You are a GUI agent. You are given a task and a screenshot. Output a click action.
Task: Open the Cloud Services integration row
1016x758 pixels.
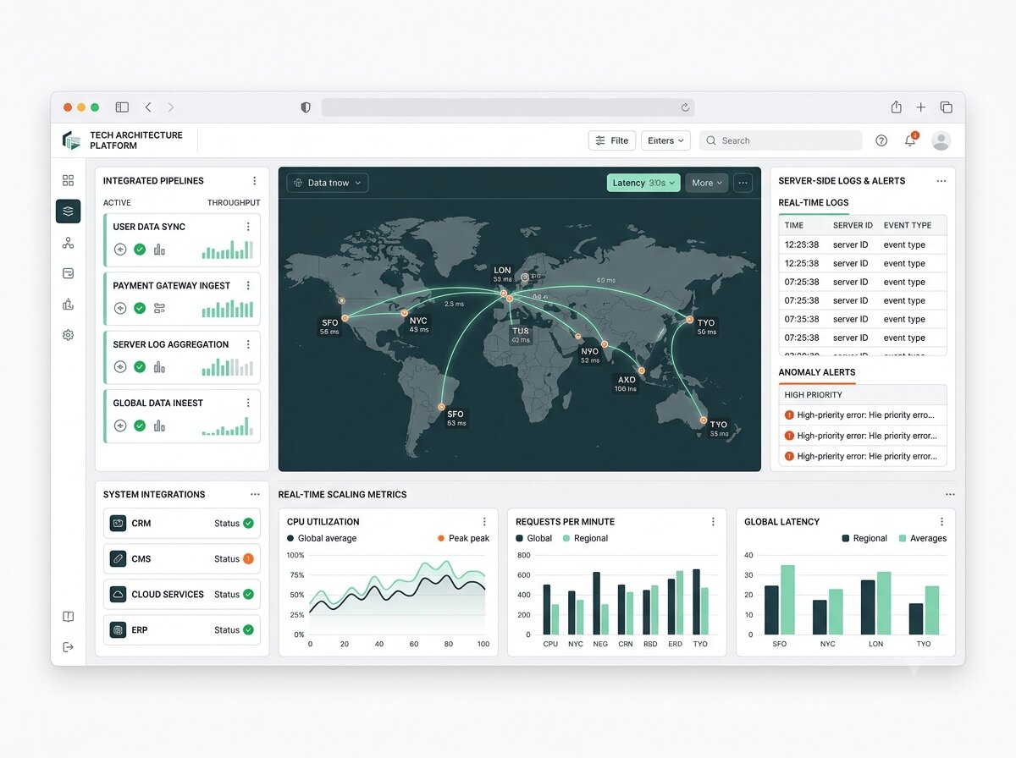tap(181, 594)
